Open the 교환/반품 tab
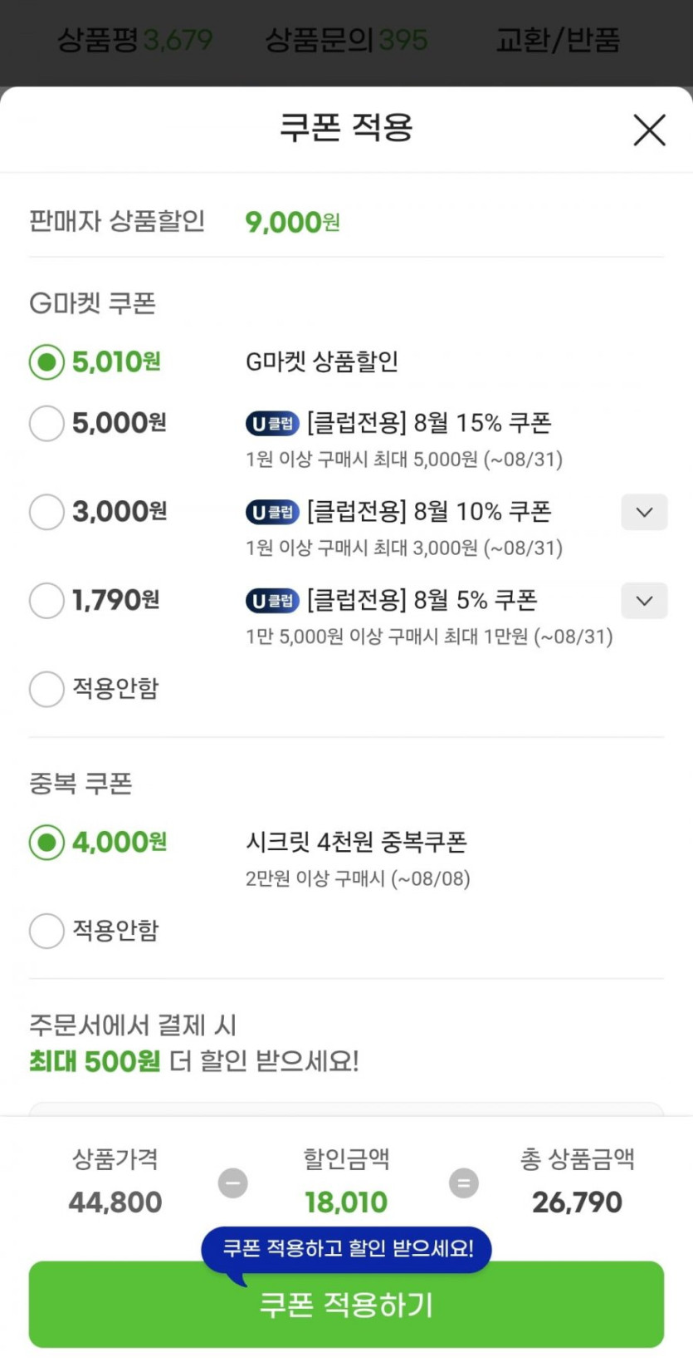The width and height of the screenshot is (693, 1362). [558, 40]
